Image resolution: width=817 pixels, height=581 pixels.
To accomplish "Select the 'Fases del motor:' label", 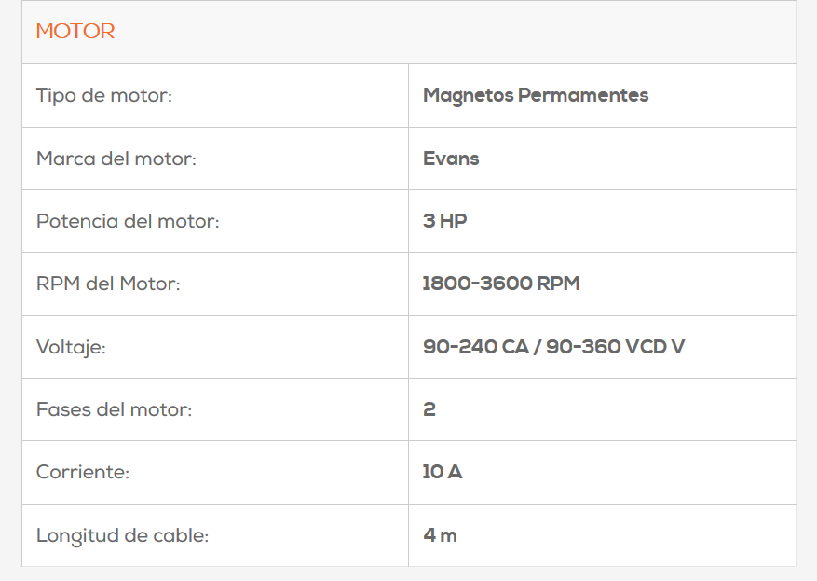I will coord(114,409).
